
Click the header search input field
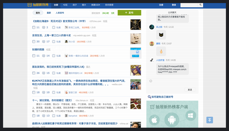click(189, 5)
